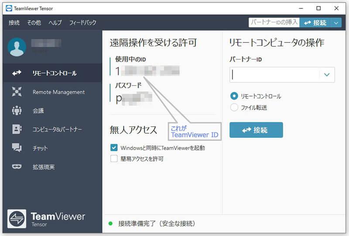Click the 拡張現実 headset icon
Screen dimensions: 349x236
click(x=17, y=167)
